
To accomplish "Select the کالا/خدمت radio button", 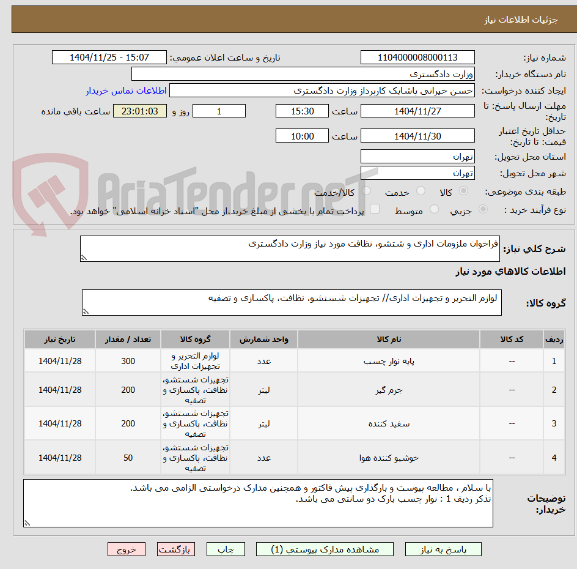I will pyautogui.click(x=366, y=191).
